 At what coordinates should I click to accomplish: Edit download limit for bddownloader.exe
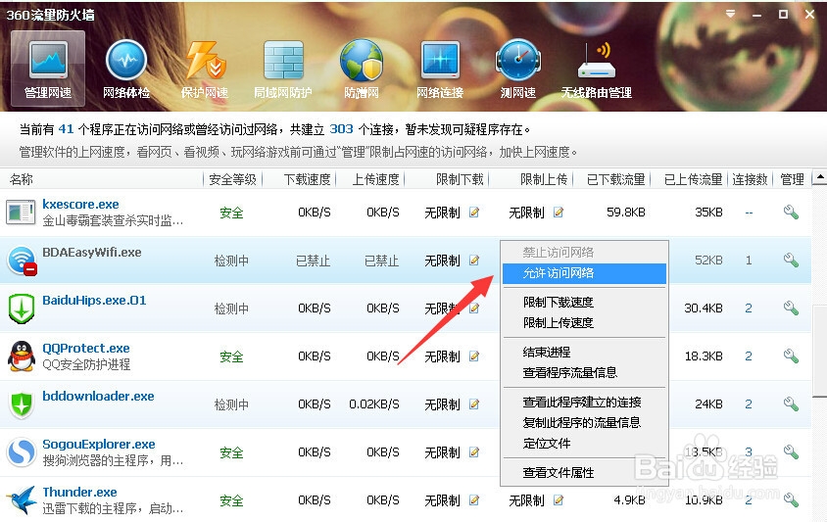[474, 403]
